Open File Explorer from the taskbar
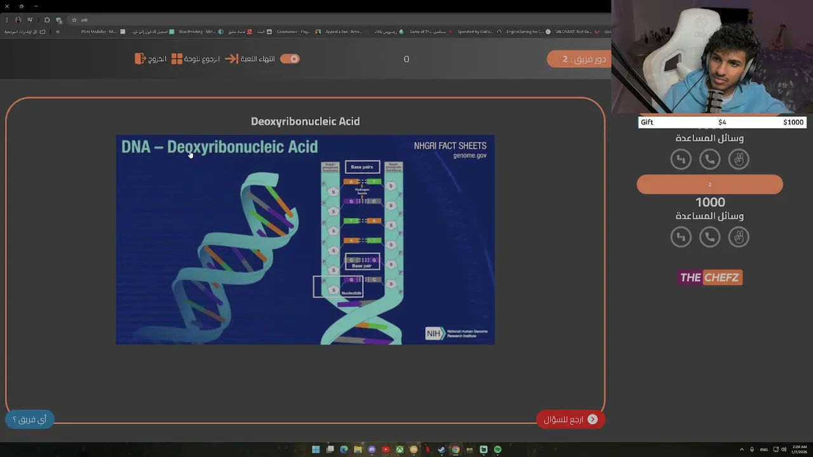The height and width of the screenshot is (457, 813). tap(358, 449)
